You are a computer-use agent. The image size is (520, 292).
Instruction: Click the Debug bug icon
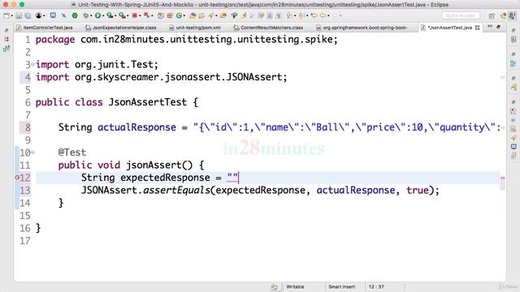click(x=86, y=15)
